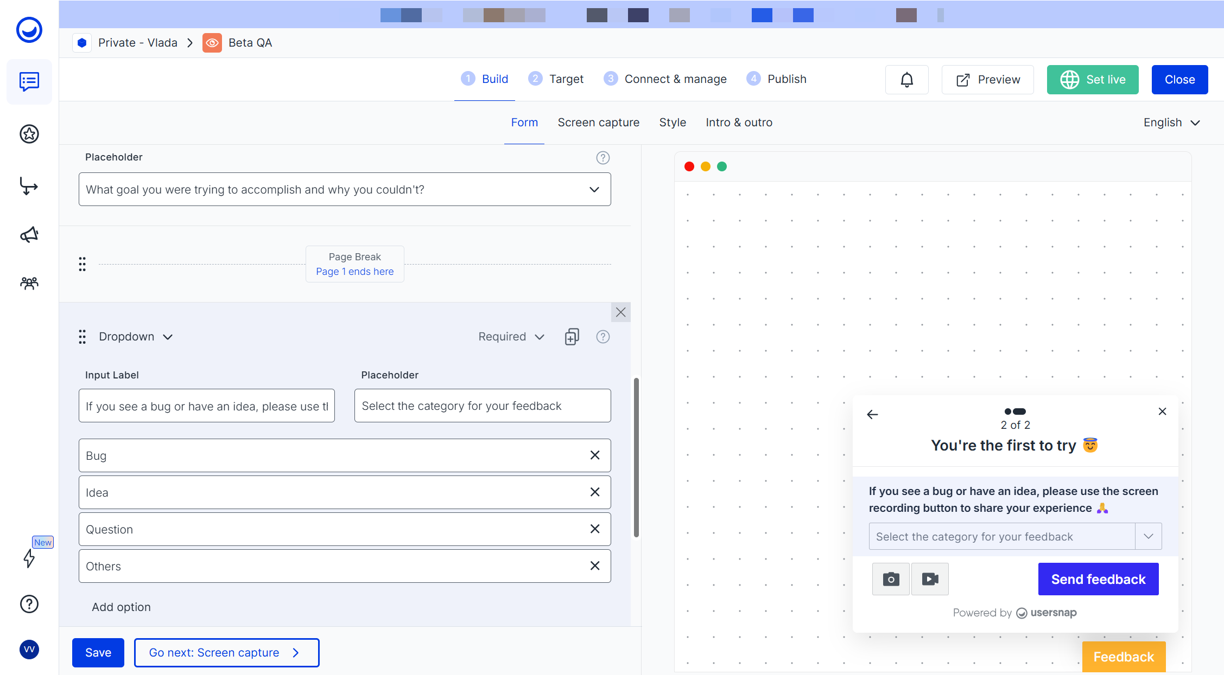Duplicate the Dropdown field with copy icon

click(572, 337)
